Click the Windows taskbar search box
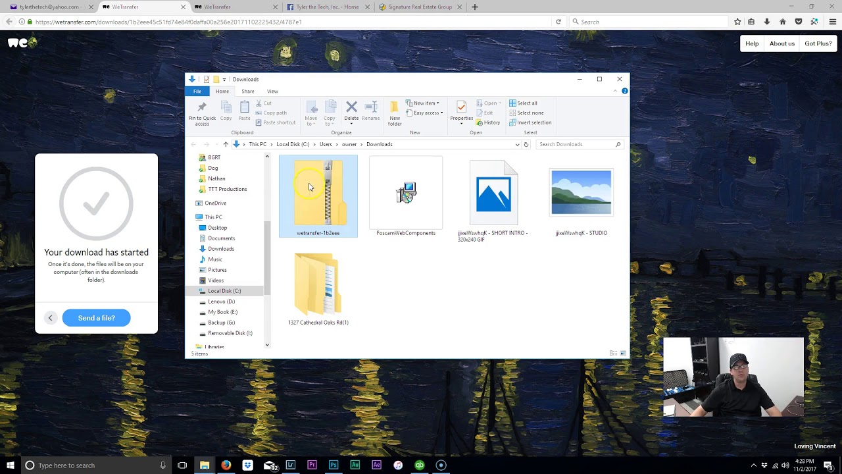Screen dimensions: 842x474 click(95, 465)
